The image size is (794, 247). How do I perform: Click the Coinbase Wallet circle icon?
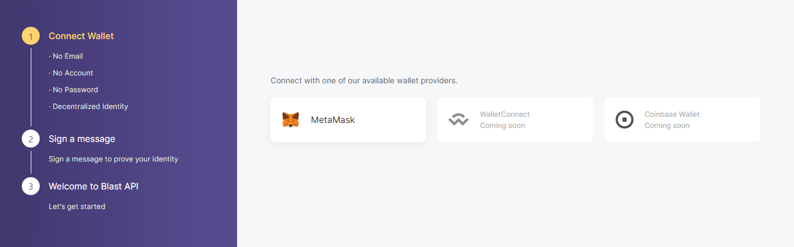pos(625,120)
